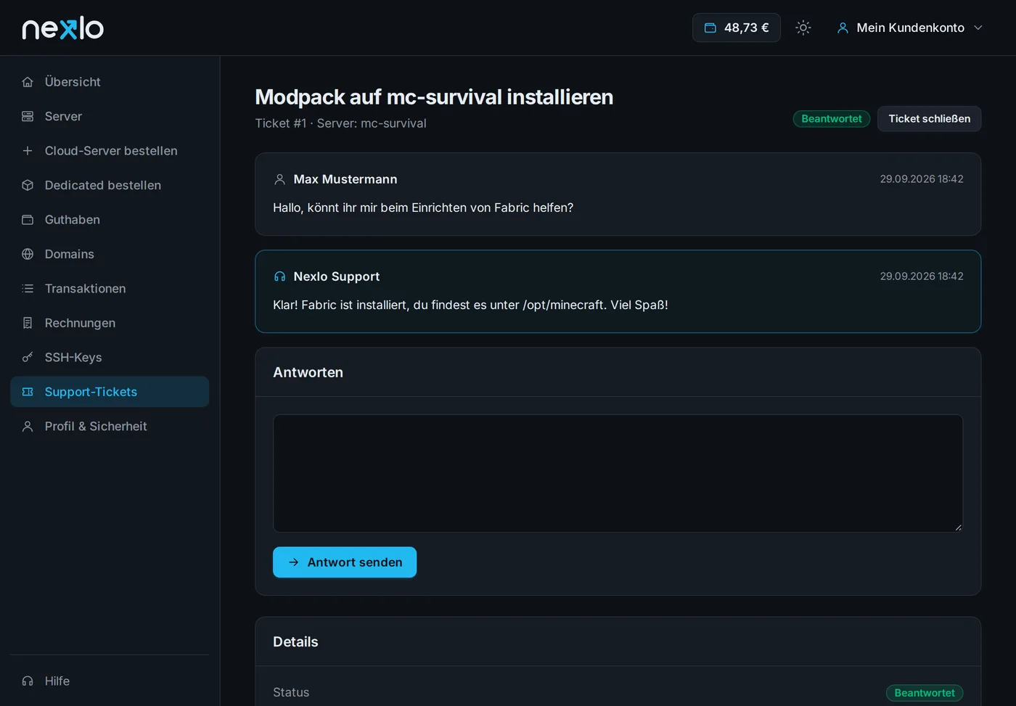The width and height of the screenshot is (1016, 706).
Task: Navigate to Domains
Action: pyautogui.click(x=110, y=254)
